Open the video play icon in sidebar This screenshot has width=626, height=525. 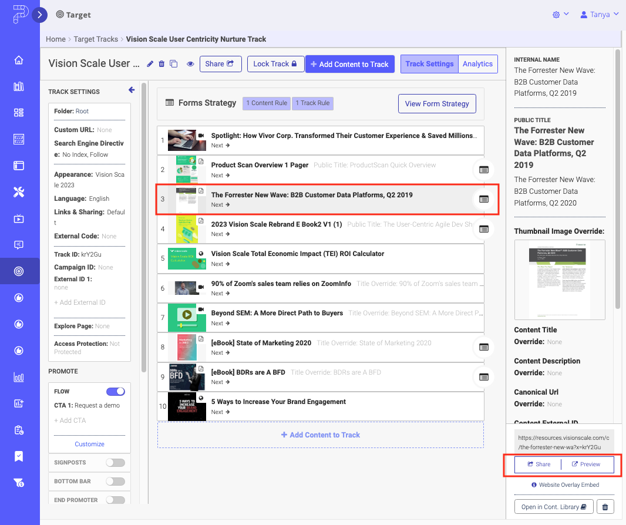pyautogui.click(x=19, y=218)
